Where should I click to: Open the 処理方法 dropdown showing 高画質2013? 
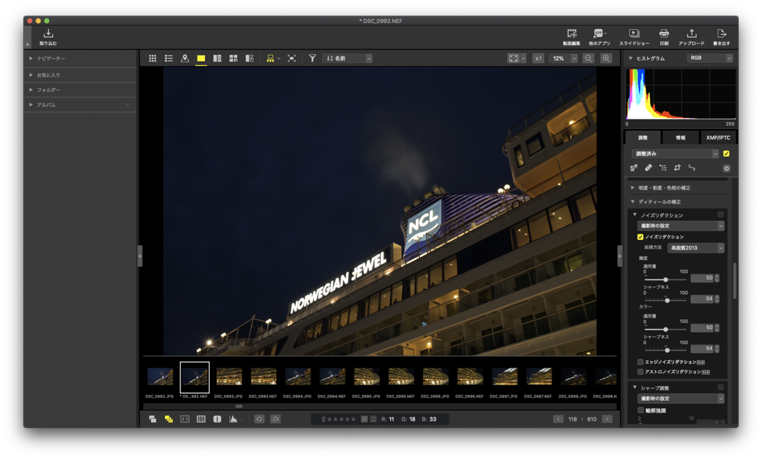pyautogui.click(x=695, y=248)
